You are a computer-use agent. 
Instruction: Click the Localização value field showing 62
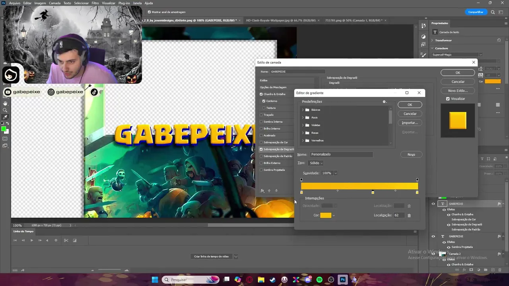(x=399, y=215)
